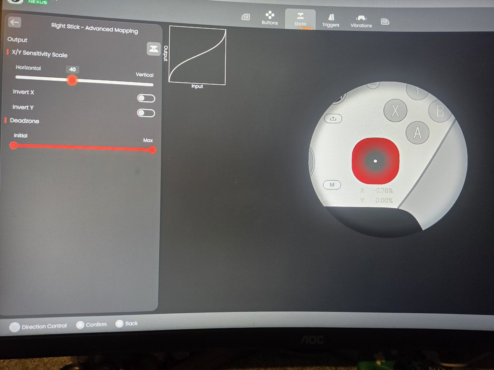The image size is (494, 370).
Task: Click the RB bumper icon
Action: tap(385, 22)
